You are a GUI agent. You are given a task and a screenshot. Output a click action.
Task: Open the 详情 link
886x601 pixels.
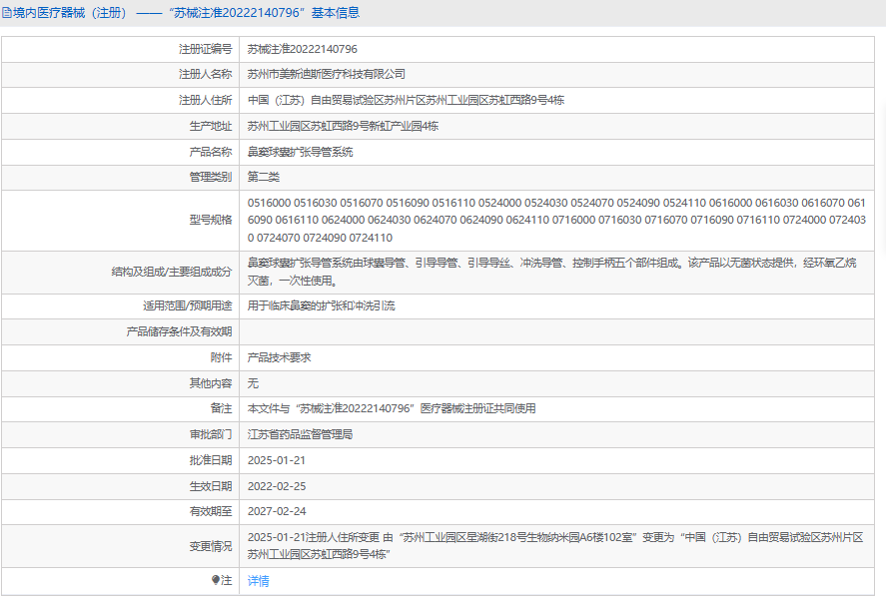tap(258, 581)
